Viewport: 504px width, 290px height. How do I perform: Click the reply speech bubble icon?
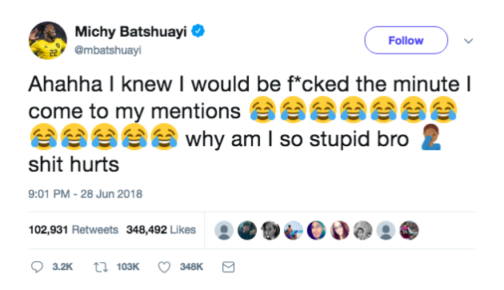pyautogui.click(x=37, y=267)
